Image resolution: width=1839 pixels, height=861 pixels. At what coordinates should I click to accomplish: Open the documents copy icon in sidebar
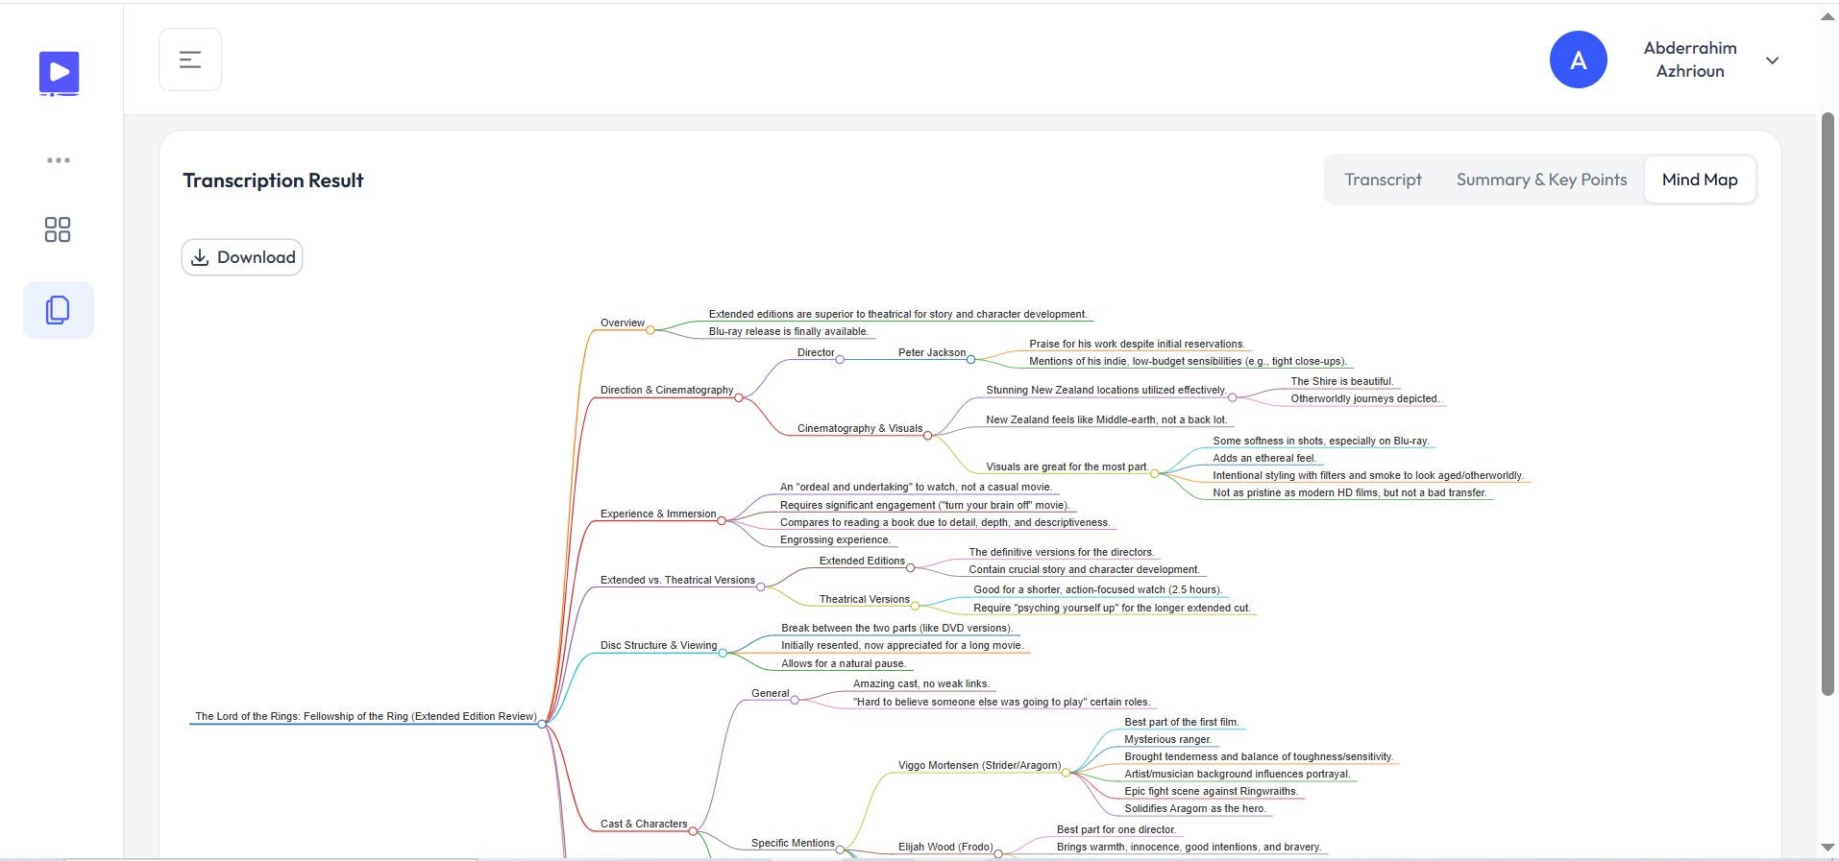(x=59, y=310)
